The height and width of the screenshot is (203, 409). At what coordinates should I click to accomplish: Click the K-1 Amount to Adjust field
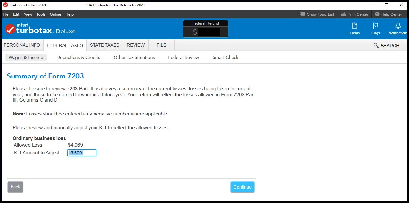[82, 153]
